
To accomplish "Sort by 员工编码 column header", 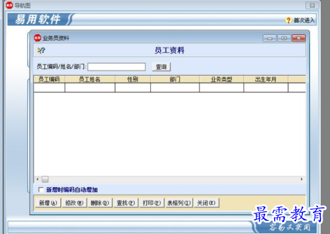I will 49,79.
